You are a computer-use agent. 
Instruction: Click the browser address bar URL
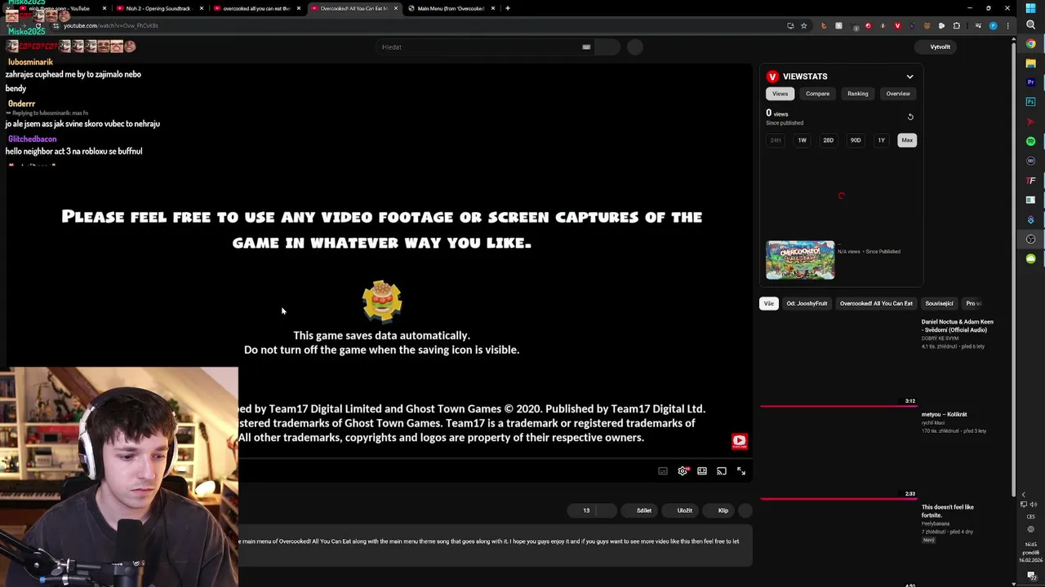(111, 25)
